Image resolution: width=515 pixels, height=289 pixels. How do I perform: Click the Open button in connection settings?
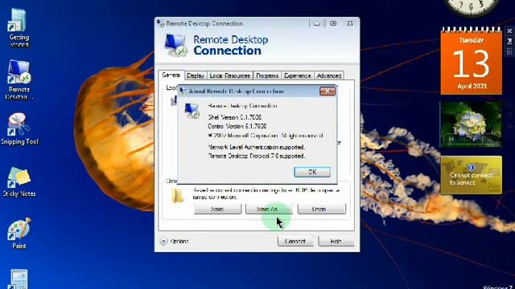(322, 209)
